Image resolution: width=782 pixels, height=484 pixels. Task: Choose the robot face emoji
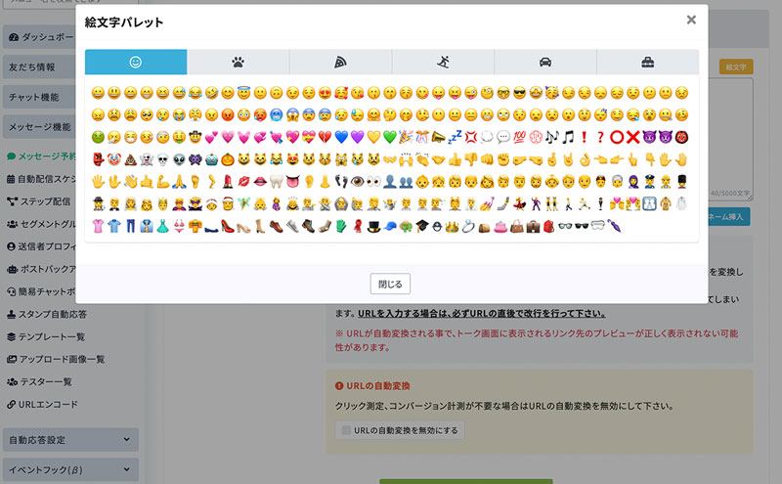pyautogui.click(x=211, y=159)
